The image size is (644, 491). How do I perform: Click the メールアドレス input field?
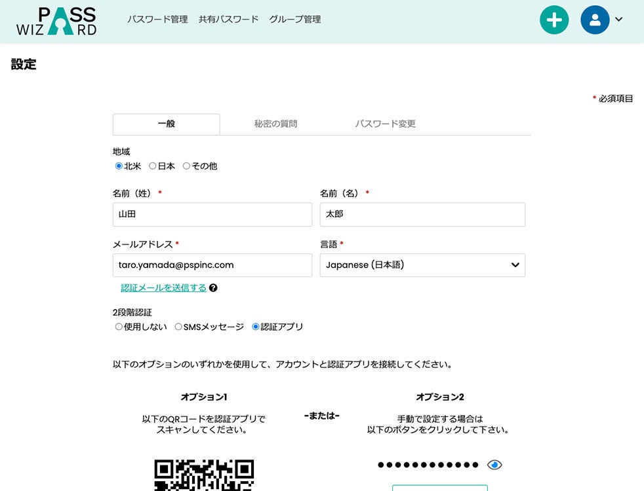pos(212,265)
